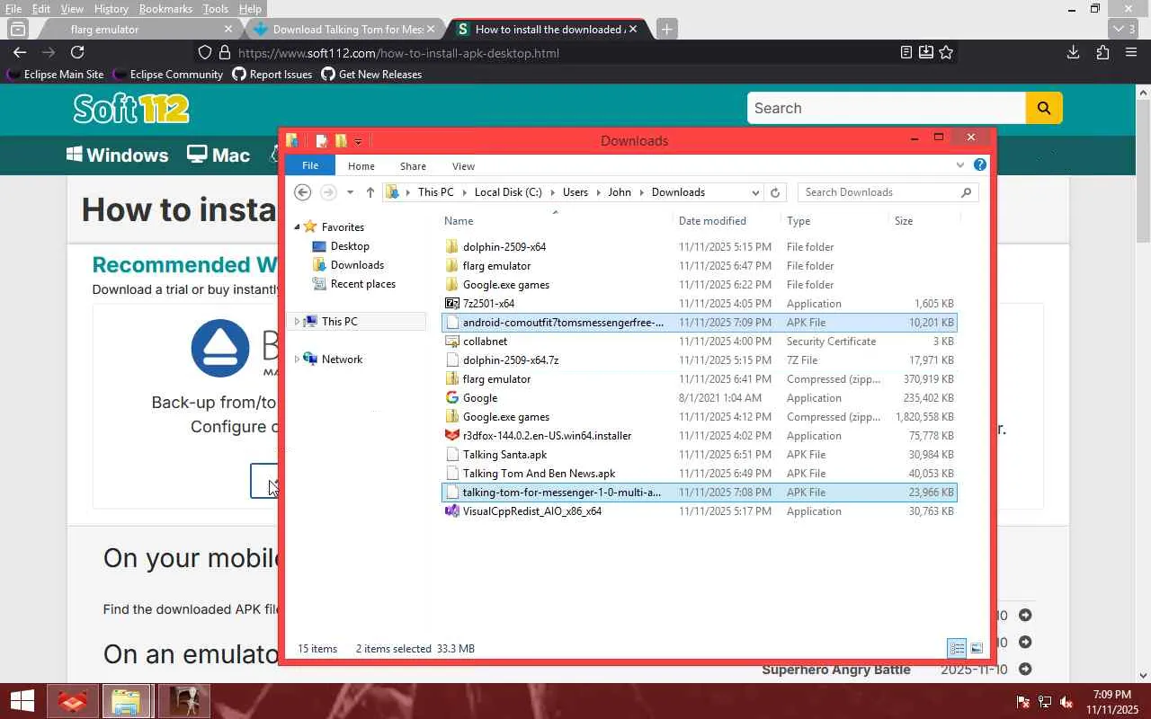
Task: Click the Search Downloads box in Explorer
Action: 888,192
